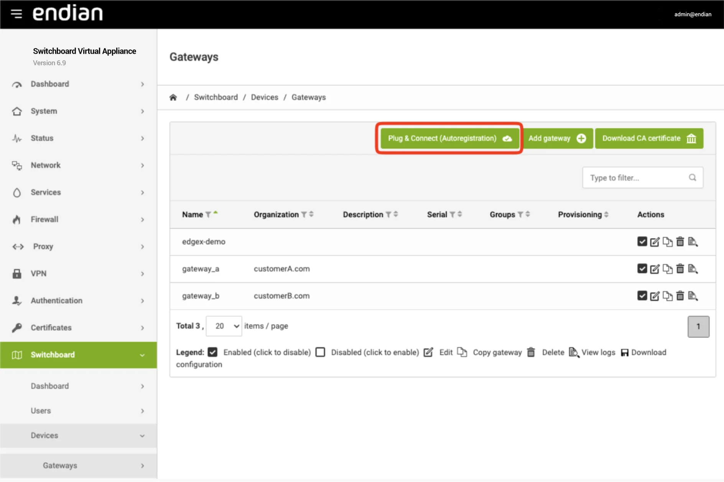The image size is (724, 482).
Task: Filter the Organization column
Action: coord(304,215)
